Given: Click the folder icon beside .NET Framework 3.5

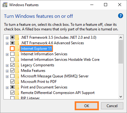Looking at the screenshot, I should tap(17, 37).
